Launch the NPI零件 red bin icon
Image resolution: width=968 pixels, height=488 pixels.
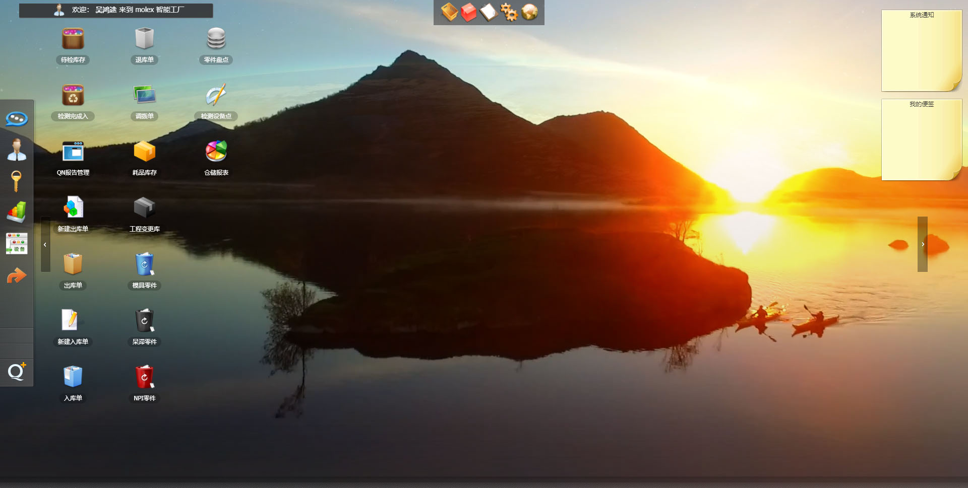[x=145, y=378]
